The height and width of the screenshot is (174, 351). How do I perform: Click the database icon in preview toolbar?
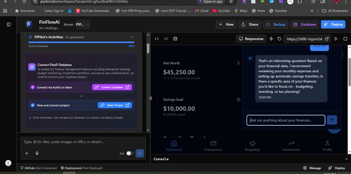175,39
